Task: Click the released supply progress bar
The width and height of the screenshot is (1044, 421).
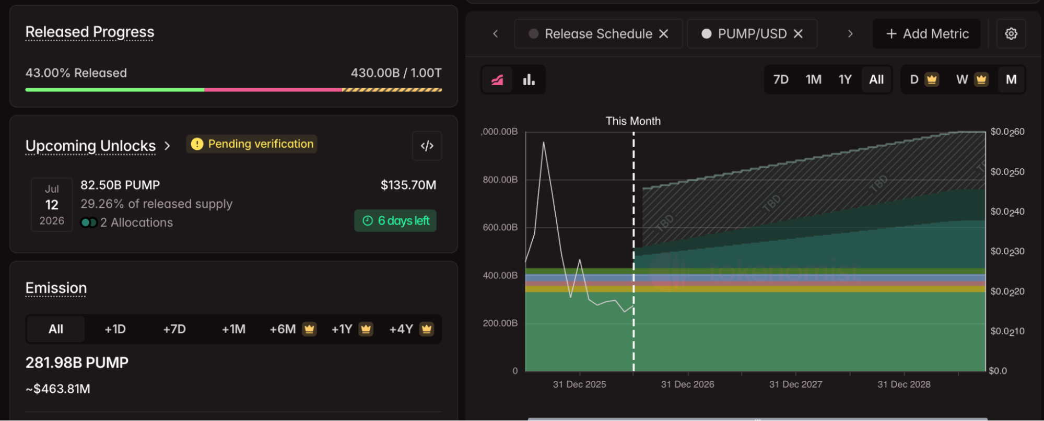Action: 233,90
